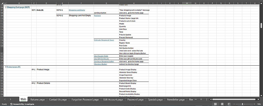Image resolution: width=263 pixels, height=106 pixels.
Task: Select row 126 header
Action: pyautogui.click(x=2, y=67)
